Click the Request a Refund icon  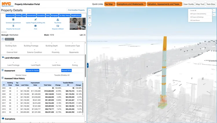point(58,26)
